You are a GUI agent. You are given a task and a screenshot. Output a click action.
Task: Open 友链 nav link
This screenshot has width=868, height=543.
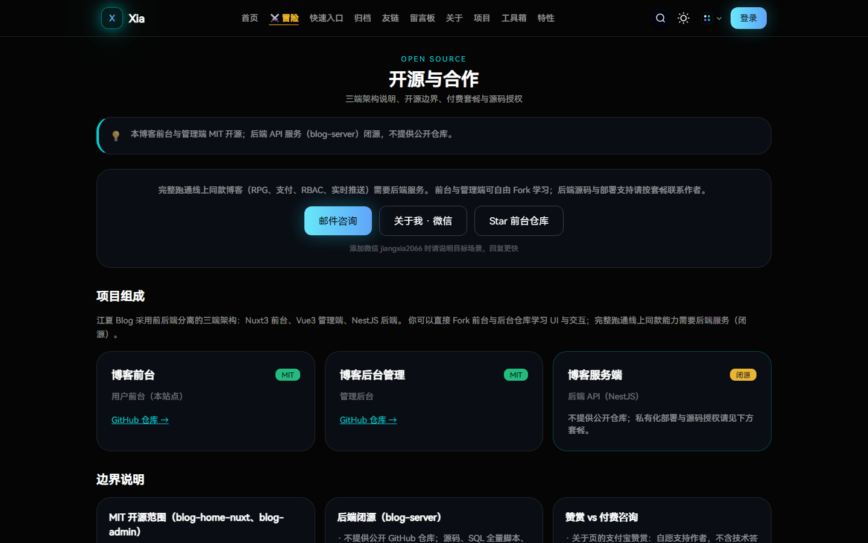point(390,18)
